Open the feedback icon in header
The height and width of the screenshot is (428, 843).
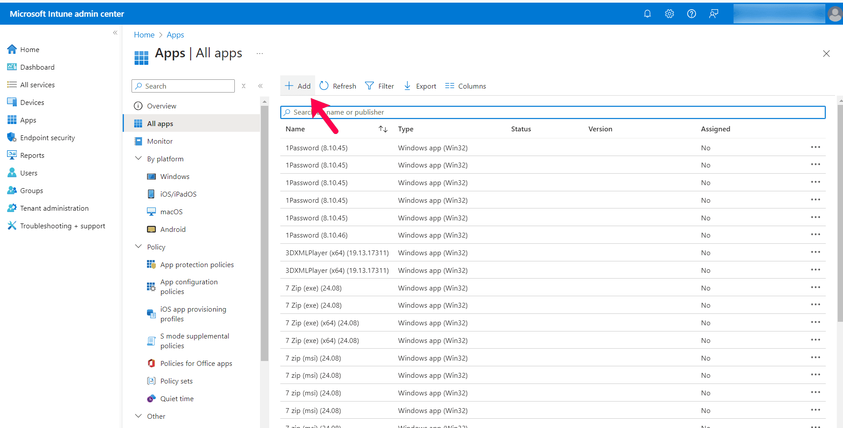pos(713,14)
